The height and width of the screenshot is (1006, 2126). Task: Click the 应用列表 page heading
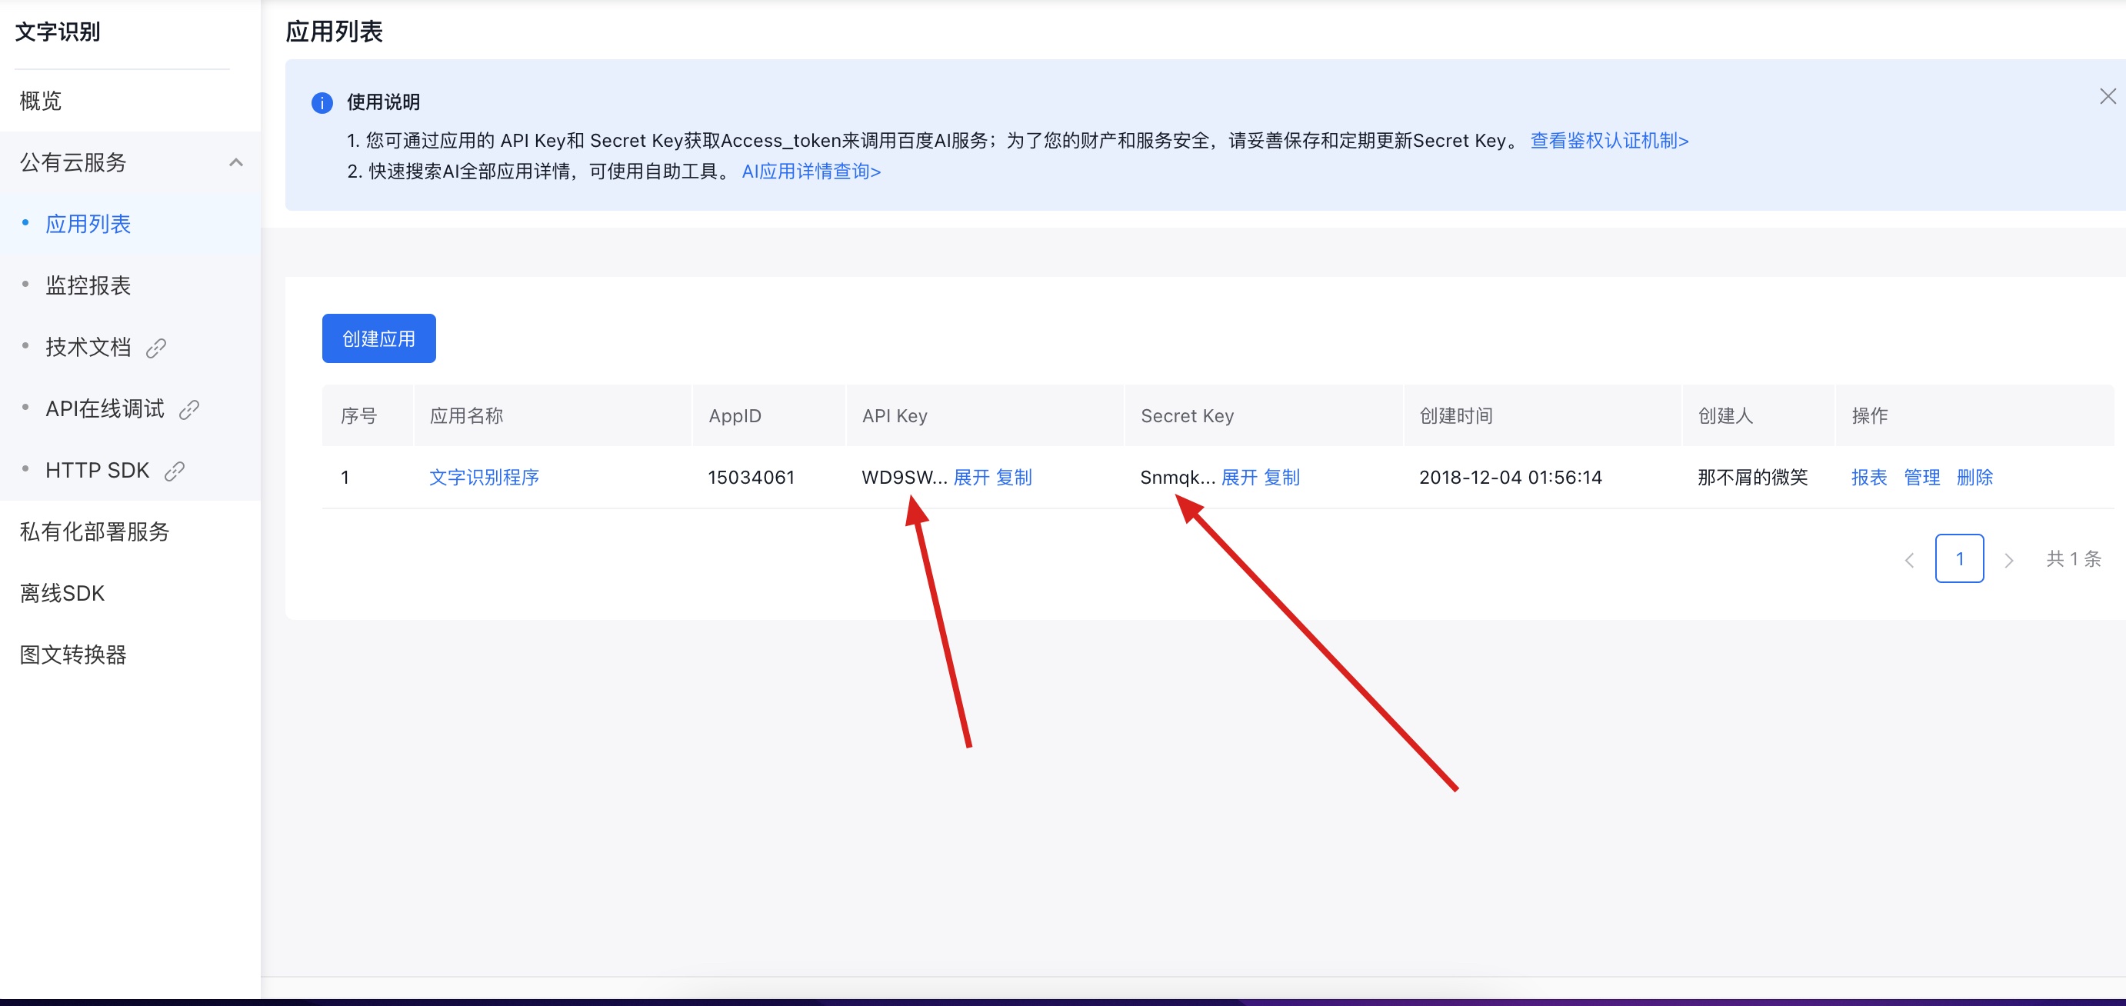click(x=333, y=32)
